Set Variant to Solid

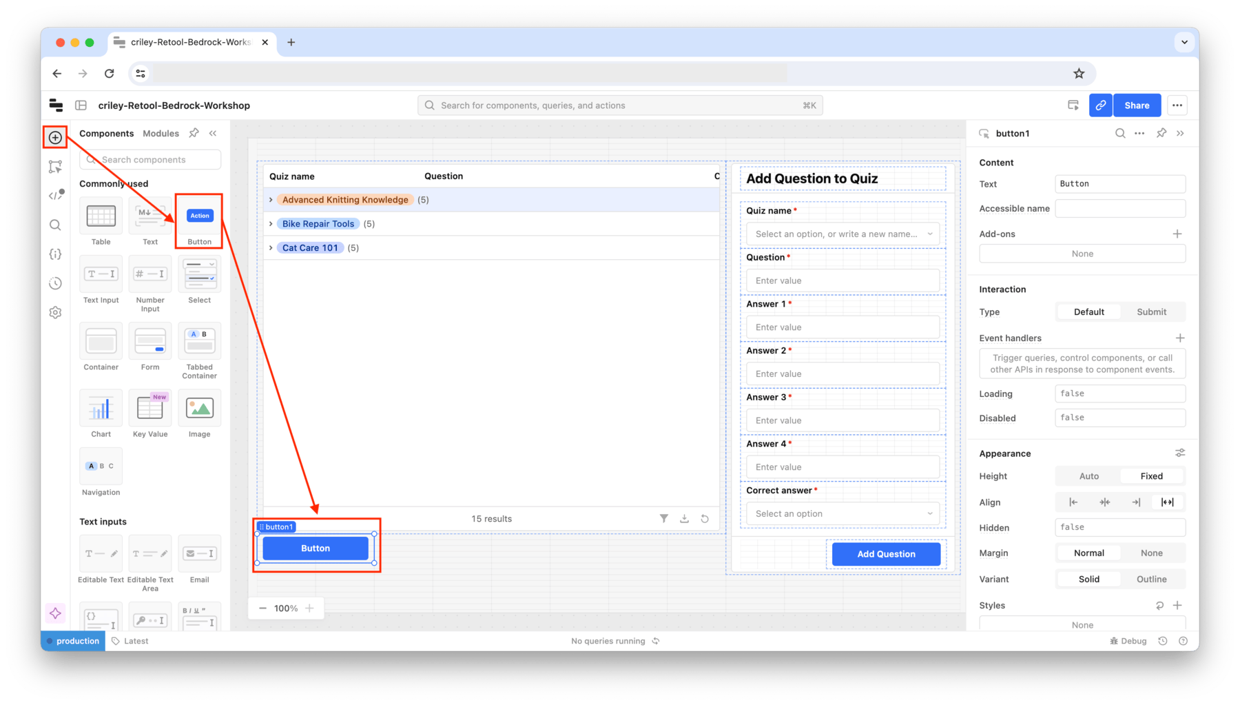1088,579
